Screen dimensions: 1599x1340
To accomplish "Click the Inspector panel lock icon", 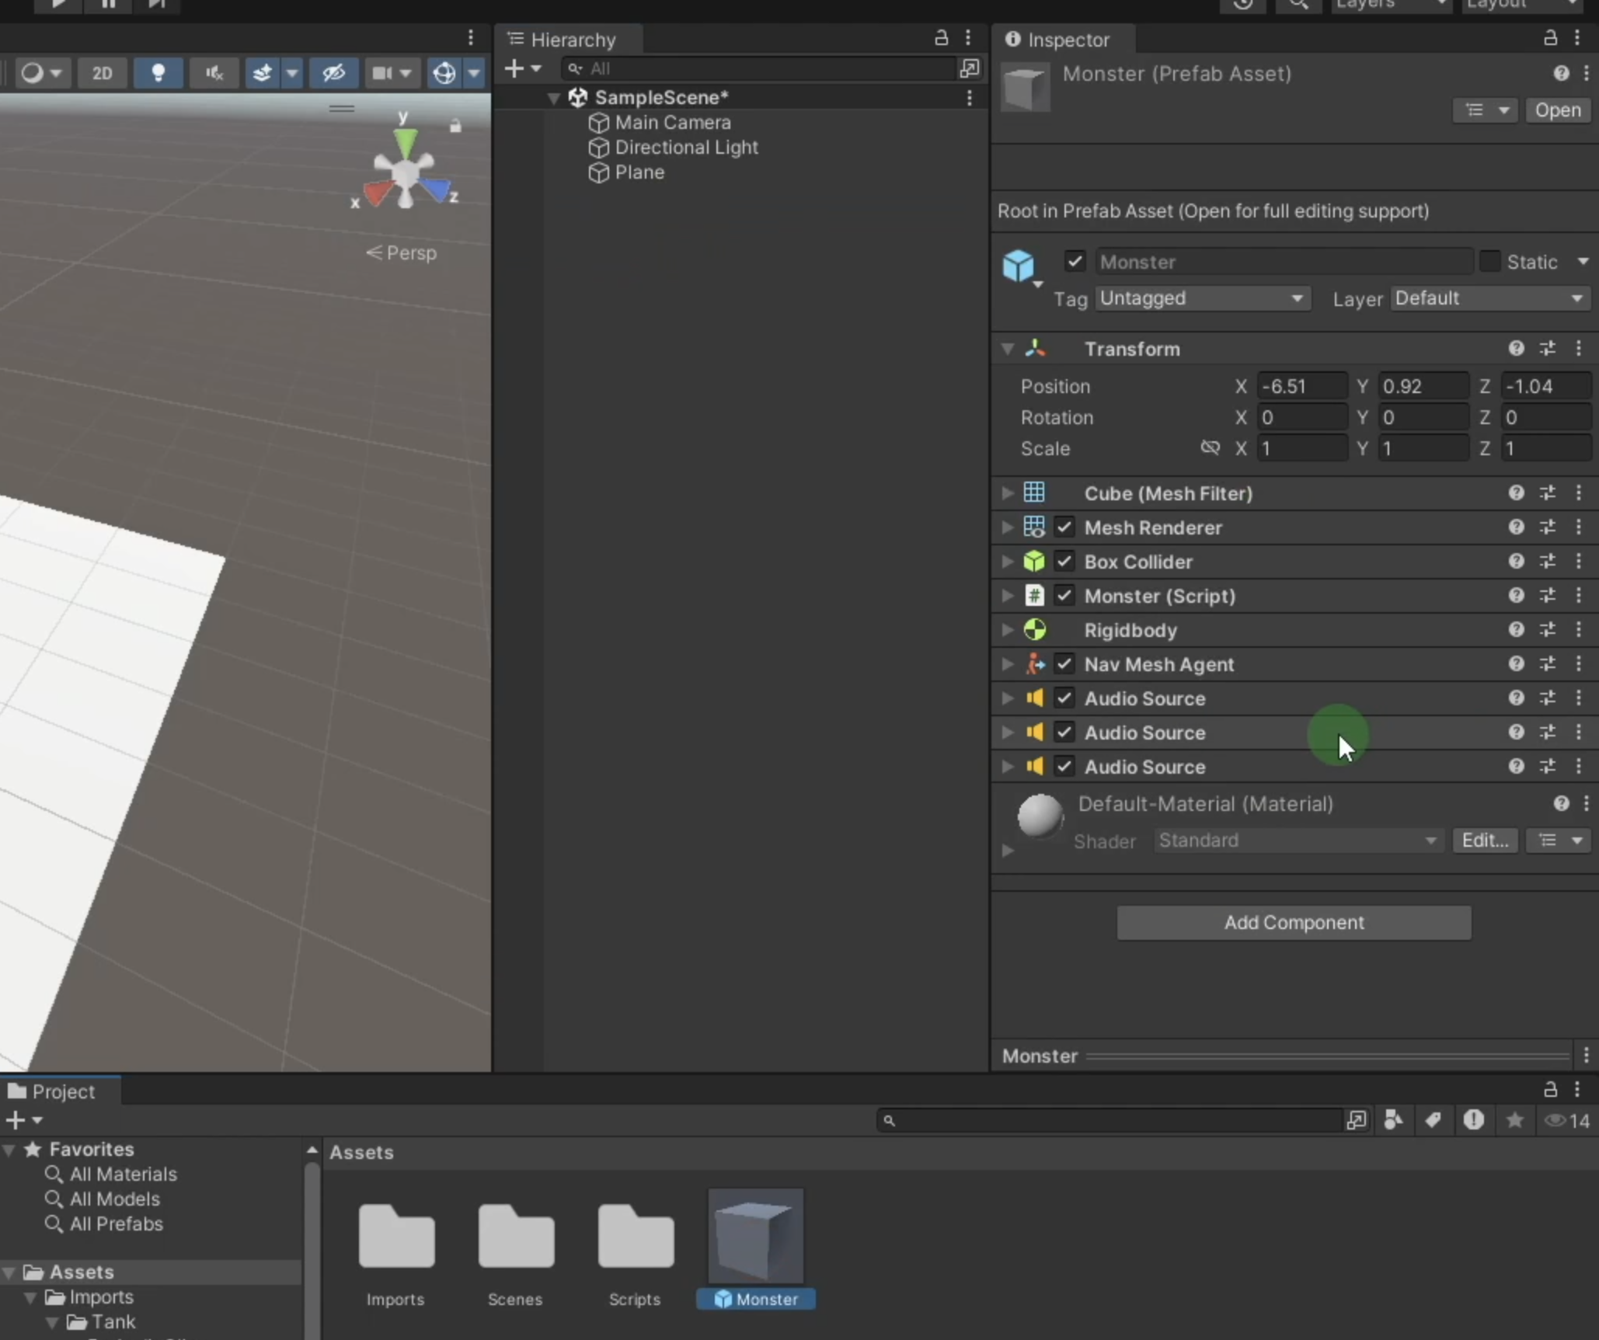I will point(1550,38).
